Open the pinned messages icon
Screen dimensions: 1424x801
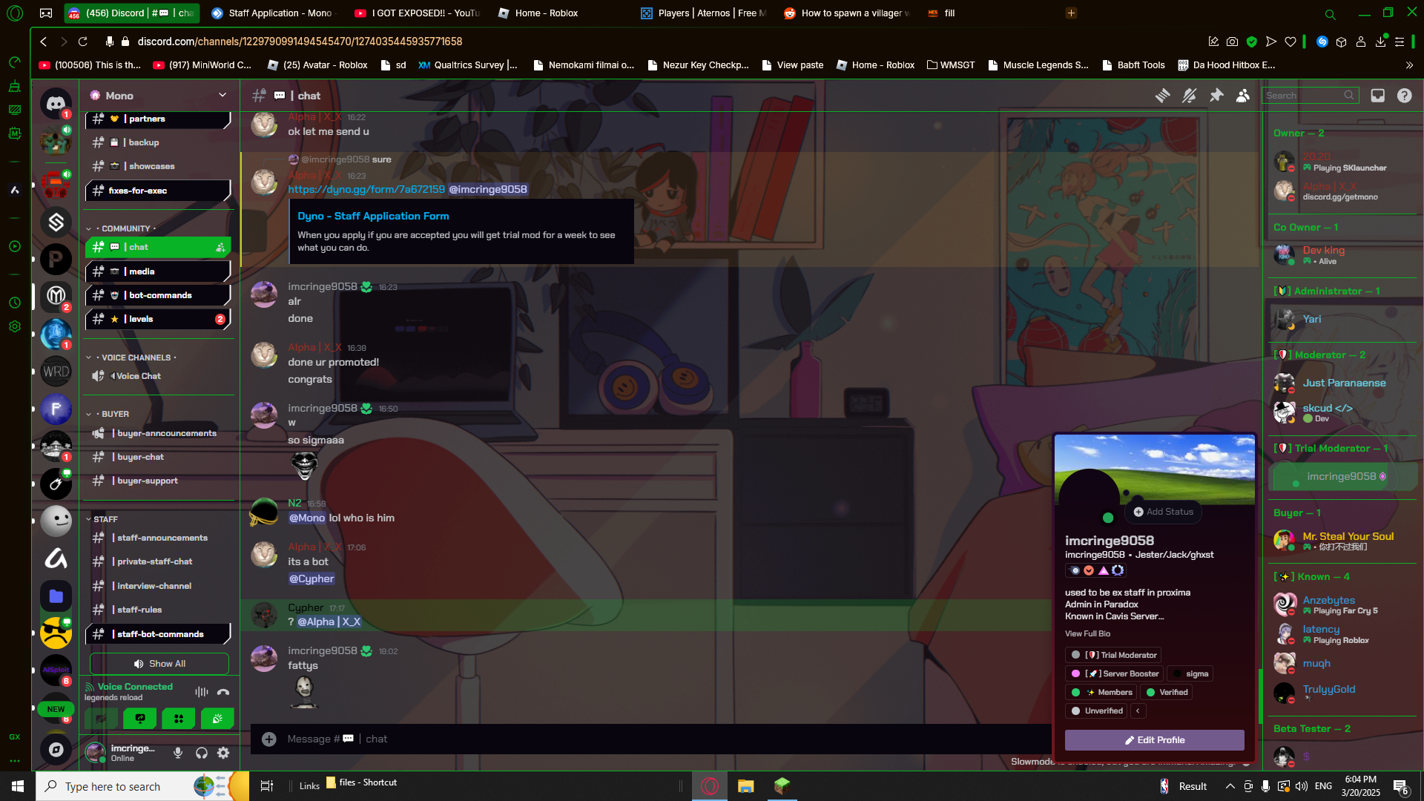(1216, 96)
